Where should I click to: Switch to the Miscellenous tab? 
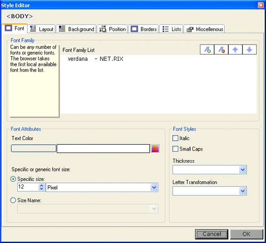point(204,29)
